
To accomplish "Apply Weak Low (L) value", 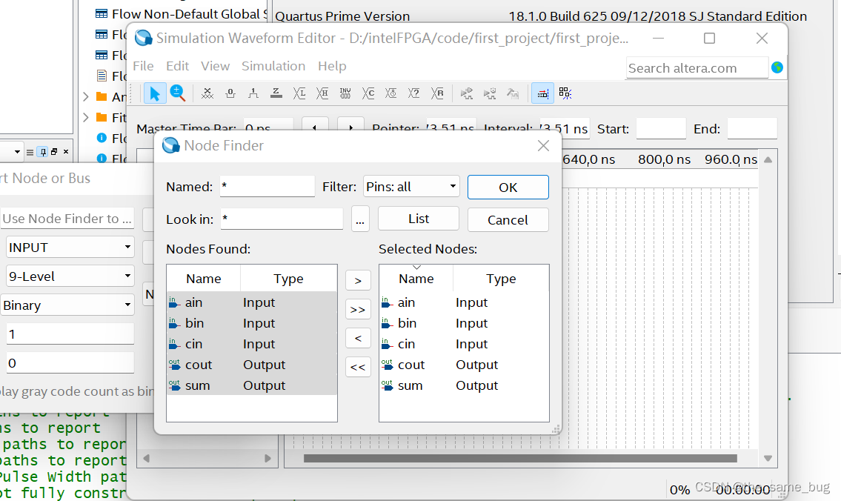I will click(299, 93).
